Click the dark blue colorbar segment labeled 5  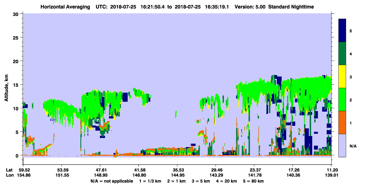(342, 31)
